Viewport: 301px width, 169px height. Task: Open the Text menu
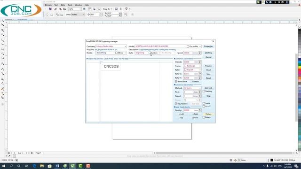pos(56,5)
